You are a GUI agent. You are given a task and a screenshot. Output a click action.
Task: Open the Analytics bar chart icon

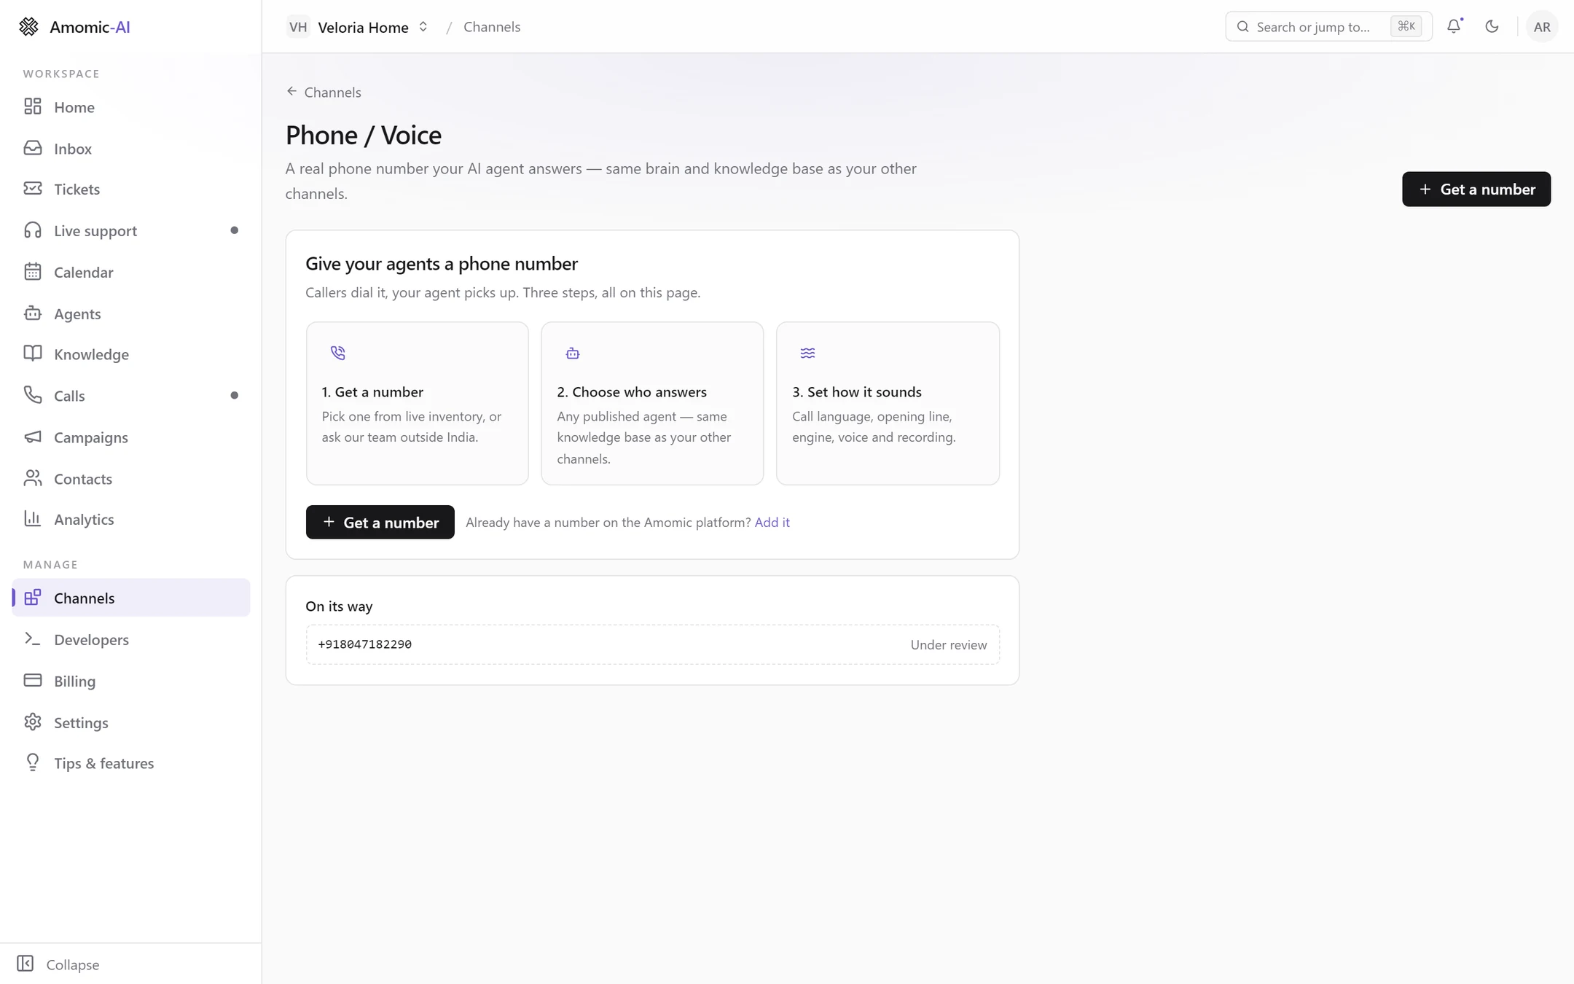(33, 519)
